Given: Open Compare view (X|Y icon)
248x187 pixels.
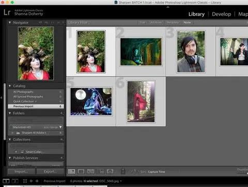Looking at the screenshot, I should [x=90, y=172].
